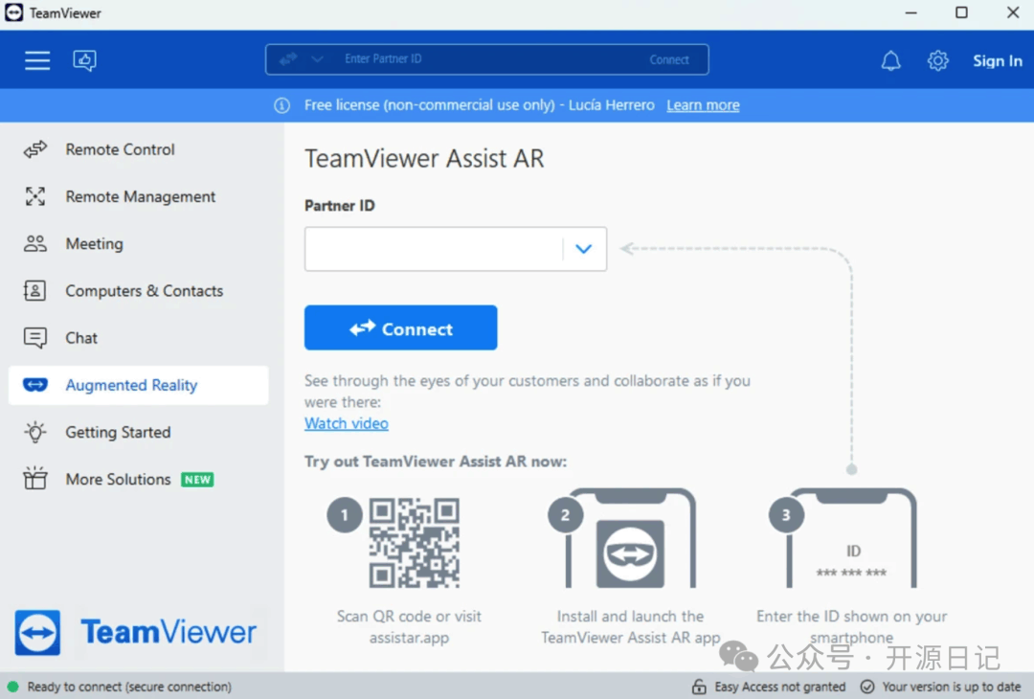This screenshot has width=1034, height=699.
Task: Click the connection mode arrows in top bar
Action: 288,59
